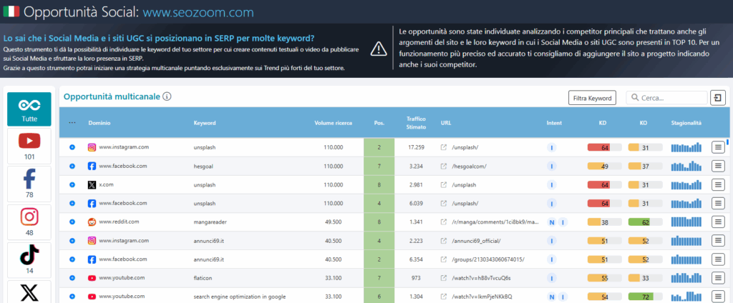The width and height of the screenshot is (733, 303).
Task: Open hamburger menu for instagram unsplash row
Action: click(x=718, y=147)
